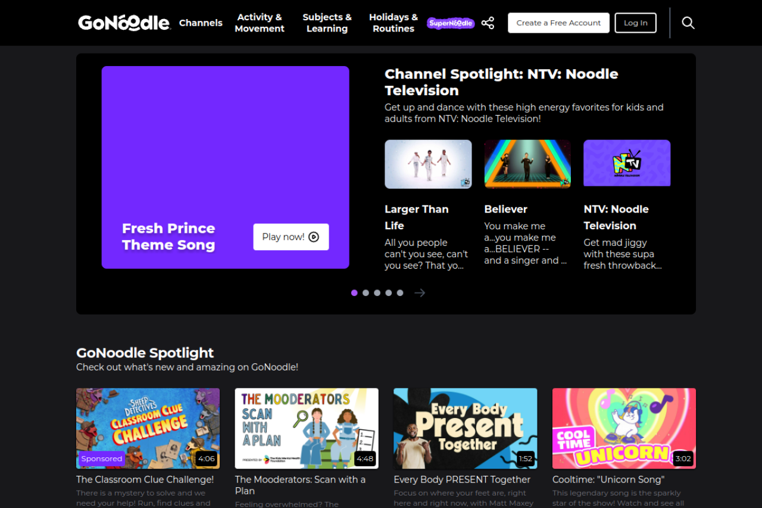Image resolution: width=762 pixels, height=508 pixels.
Task: Click the "Get up and dance" description text
Action: 524,113
